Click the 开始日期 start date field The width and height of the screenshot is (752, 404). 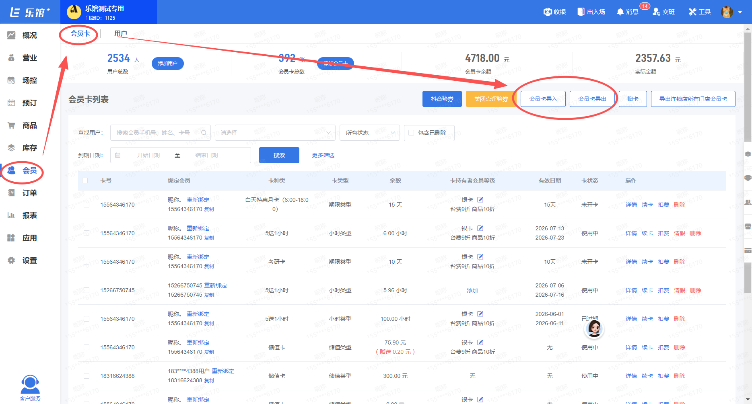[x=148, y=155]
